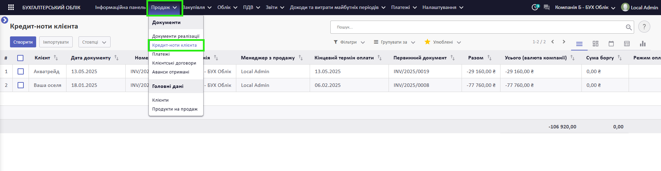The width and height of the screenshot is (661, 171).
Task: Open the Стовпці columns dropdown
Action: 94,42
